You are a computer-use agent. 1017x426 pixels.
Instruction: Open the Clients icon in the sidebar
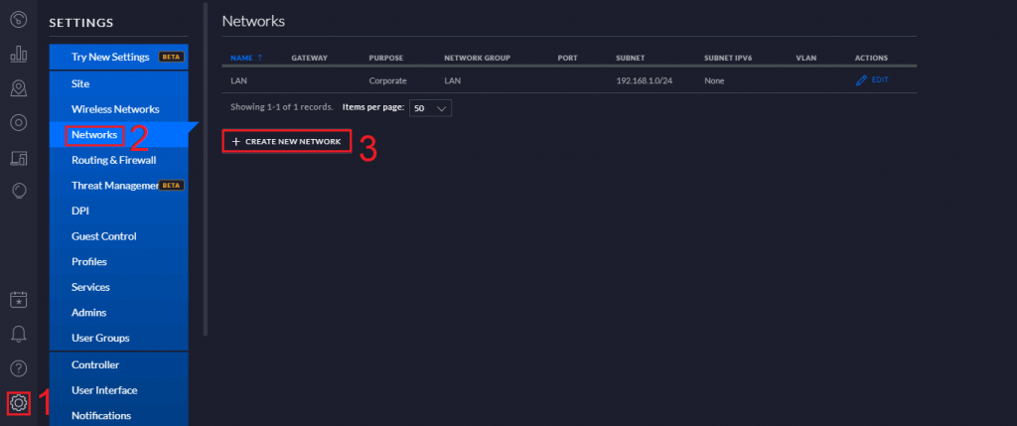[18, 157]
